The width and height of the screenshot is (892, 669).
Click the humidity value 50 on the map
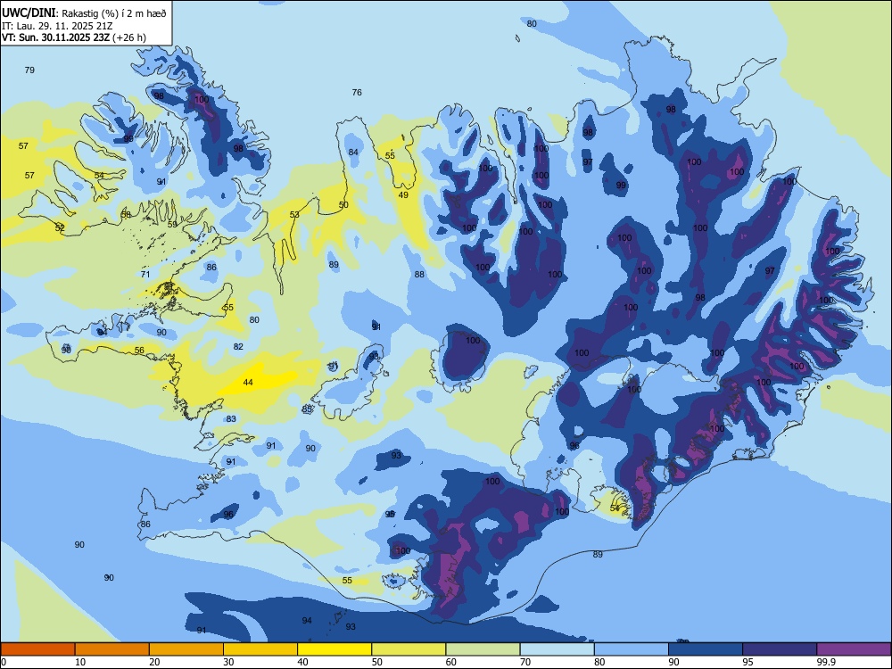point(343,205)
